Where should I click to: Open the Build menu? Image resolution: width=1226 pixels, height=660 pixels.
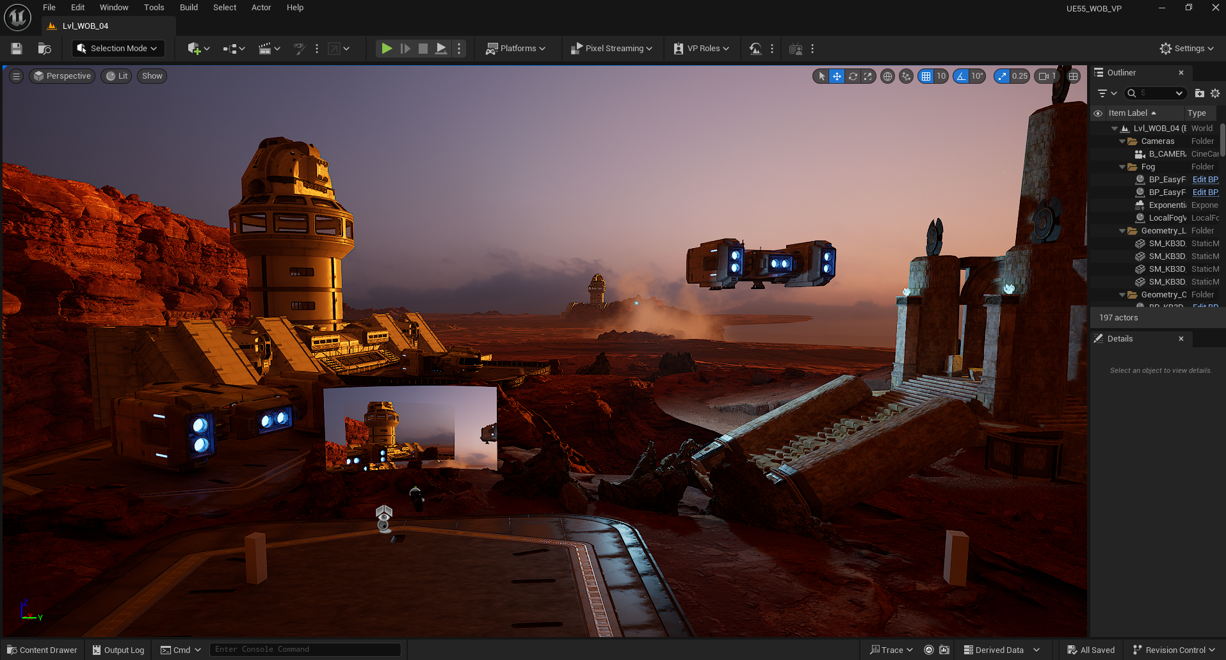pyautogui.click(x=188, y=8)
